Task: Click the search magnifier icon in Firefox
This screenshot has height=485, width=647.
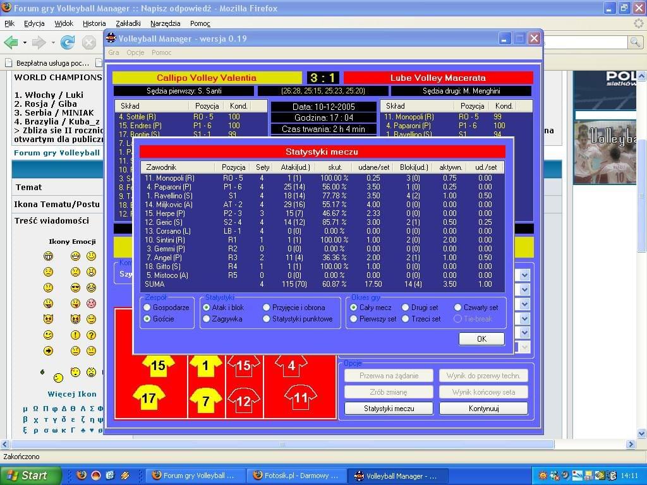Action: [635, 42]
